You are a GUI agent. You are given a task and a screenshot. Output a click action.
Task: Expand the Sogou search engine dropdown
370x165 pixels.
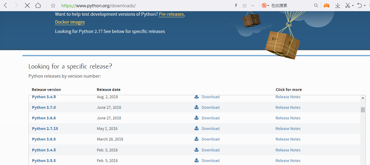click(x=268, y=6)
